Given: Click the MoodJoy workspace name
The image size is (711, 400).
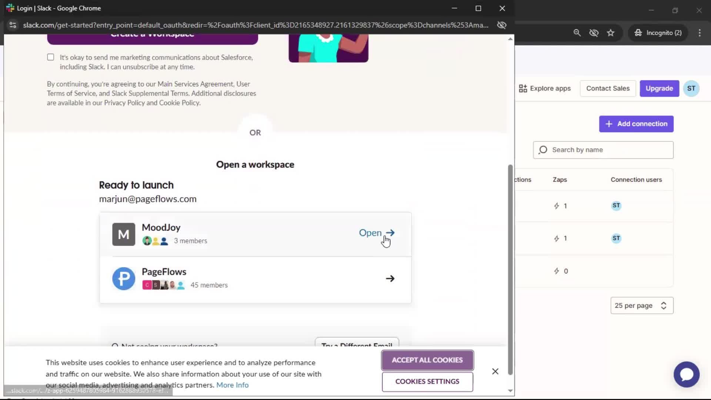Looking at the screenshot, I should (x=161, y=227).
